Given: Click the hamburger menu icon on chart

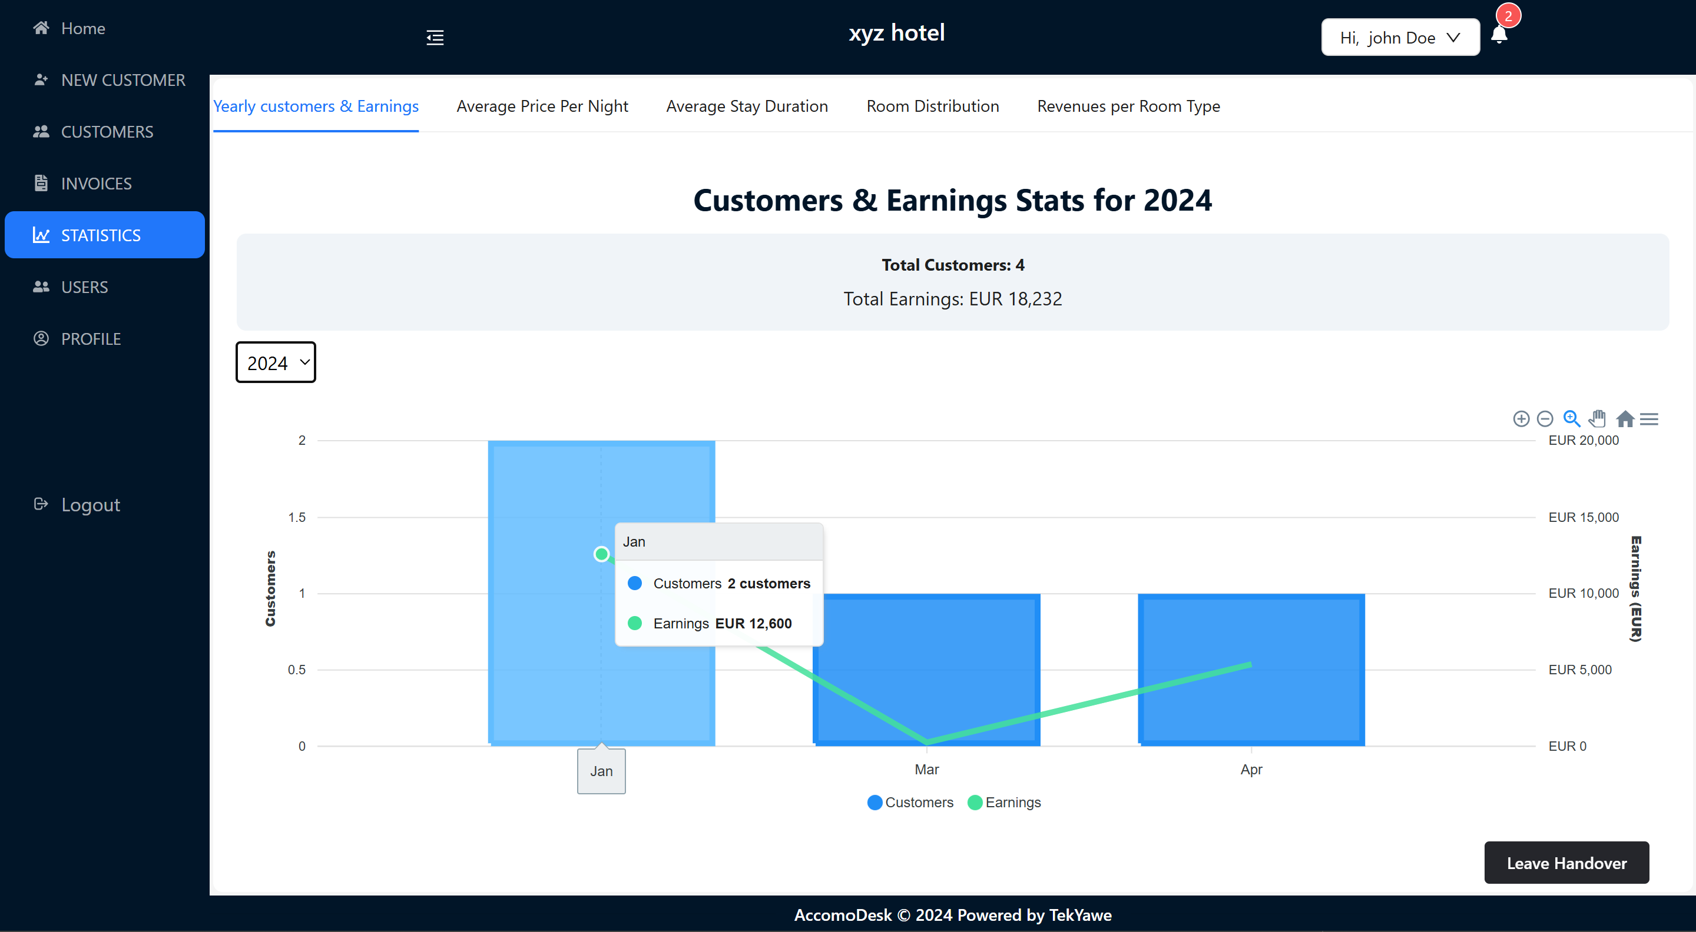Looking at the screenshot, I should 1650,418.
